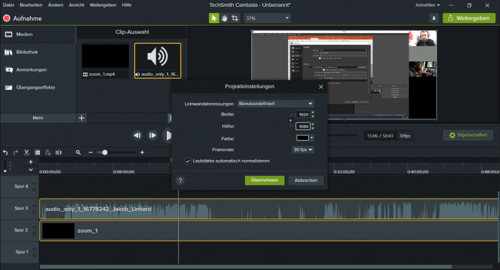Add a new track with plus button

[31, 162]
